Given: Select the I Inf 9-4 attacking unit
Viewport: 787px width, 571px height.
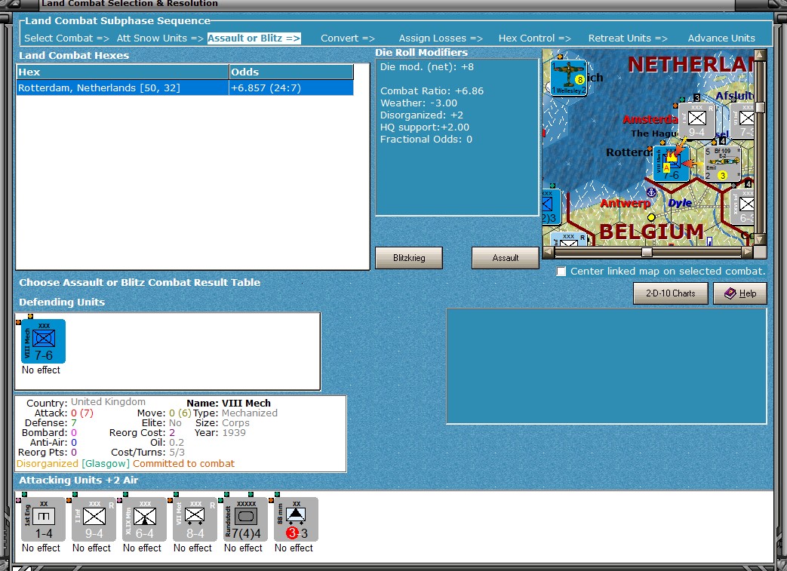Looking at the screenshot, I should click(94, 519).
